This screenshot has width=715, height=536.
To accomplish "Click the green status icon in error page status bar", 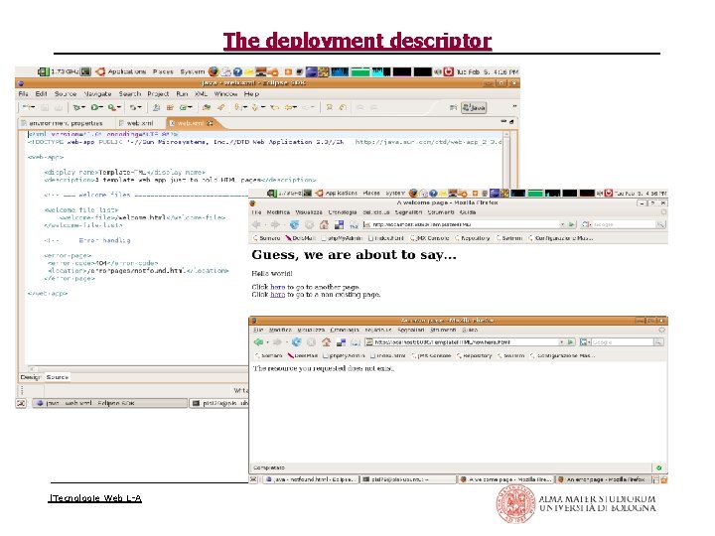I will 659,468.
